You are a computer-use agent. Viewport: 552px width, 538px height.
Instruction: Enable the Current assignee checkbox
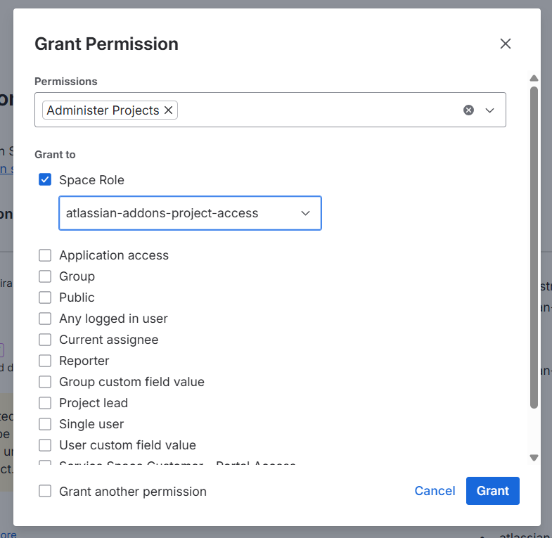[x=45, y=340]
